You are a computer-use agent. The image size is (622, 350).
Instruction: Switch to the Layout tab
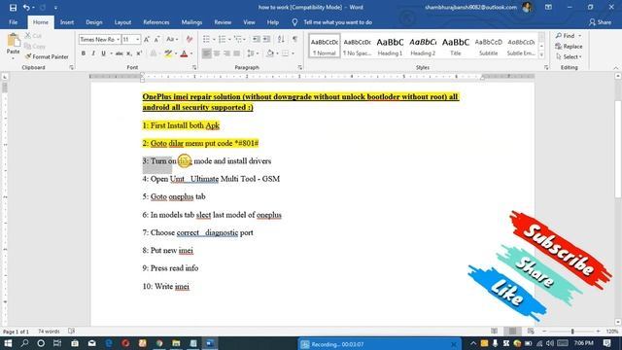point(122,22)
